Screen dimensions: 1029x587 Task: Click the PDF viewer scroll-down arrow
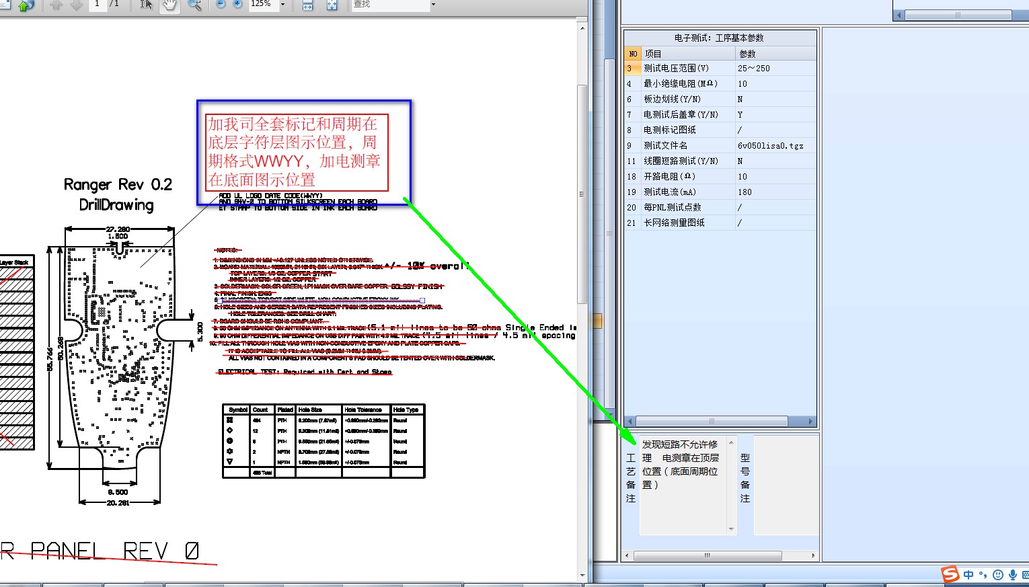pos(582,576)
